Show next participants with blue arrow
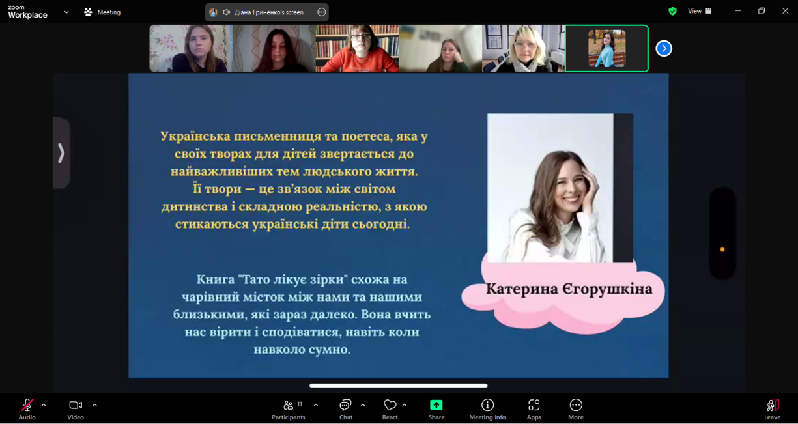This screenshot has width=798, height=424. tap(663, 49)
